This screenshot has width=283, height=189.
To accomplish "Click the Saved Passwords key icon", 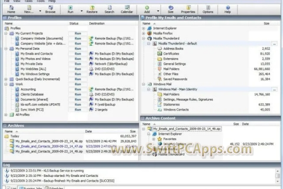I will [x=160, y=79].
